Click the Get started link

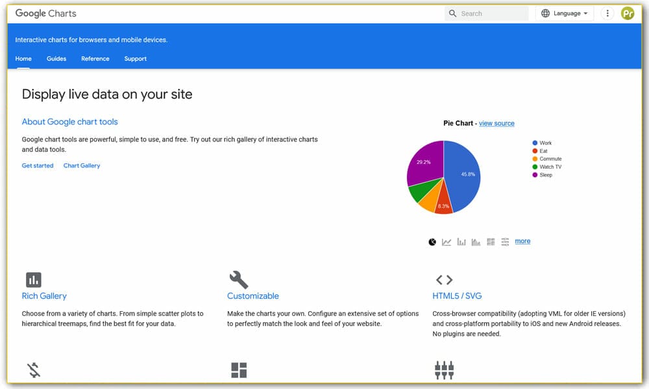[37, 165]
